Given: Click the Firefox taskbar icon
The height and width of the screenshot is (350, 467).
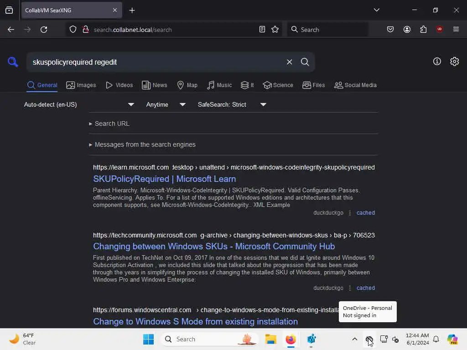Looking at the screenshot, I should pyautogui.click(x=291, y=339).
